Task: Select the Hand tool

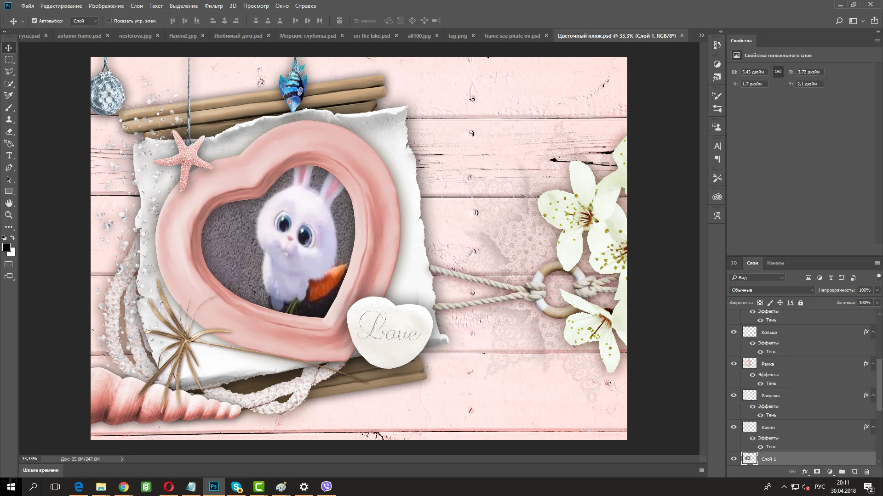Action: pos(9,203)
